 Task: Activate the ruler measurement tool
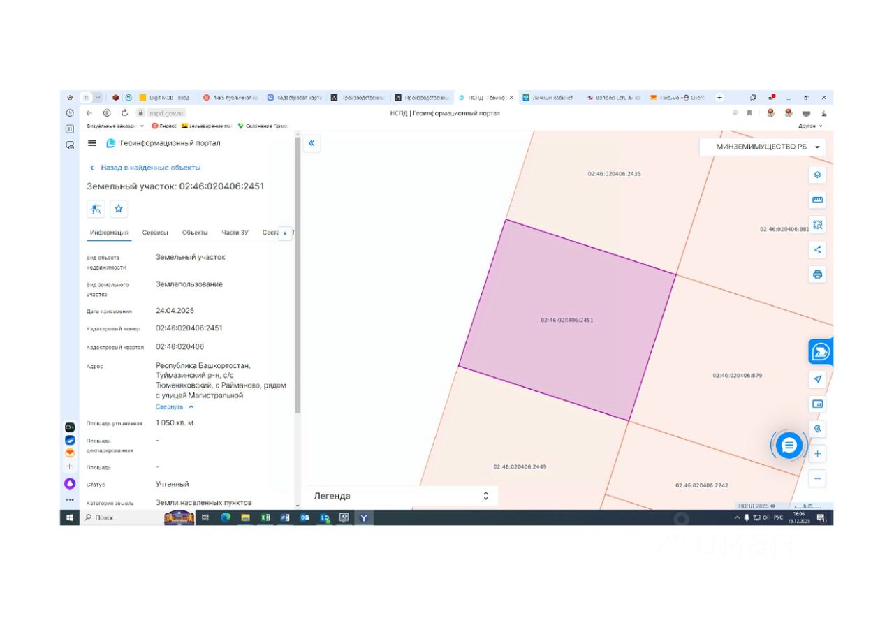(x=818, y=200)
